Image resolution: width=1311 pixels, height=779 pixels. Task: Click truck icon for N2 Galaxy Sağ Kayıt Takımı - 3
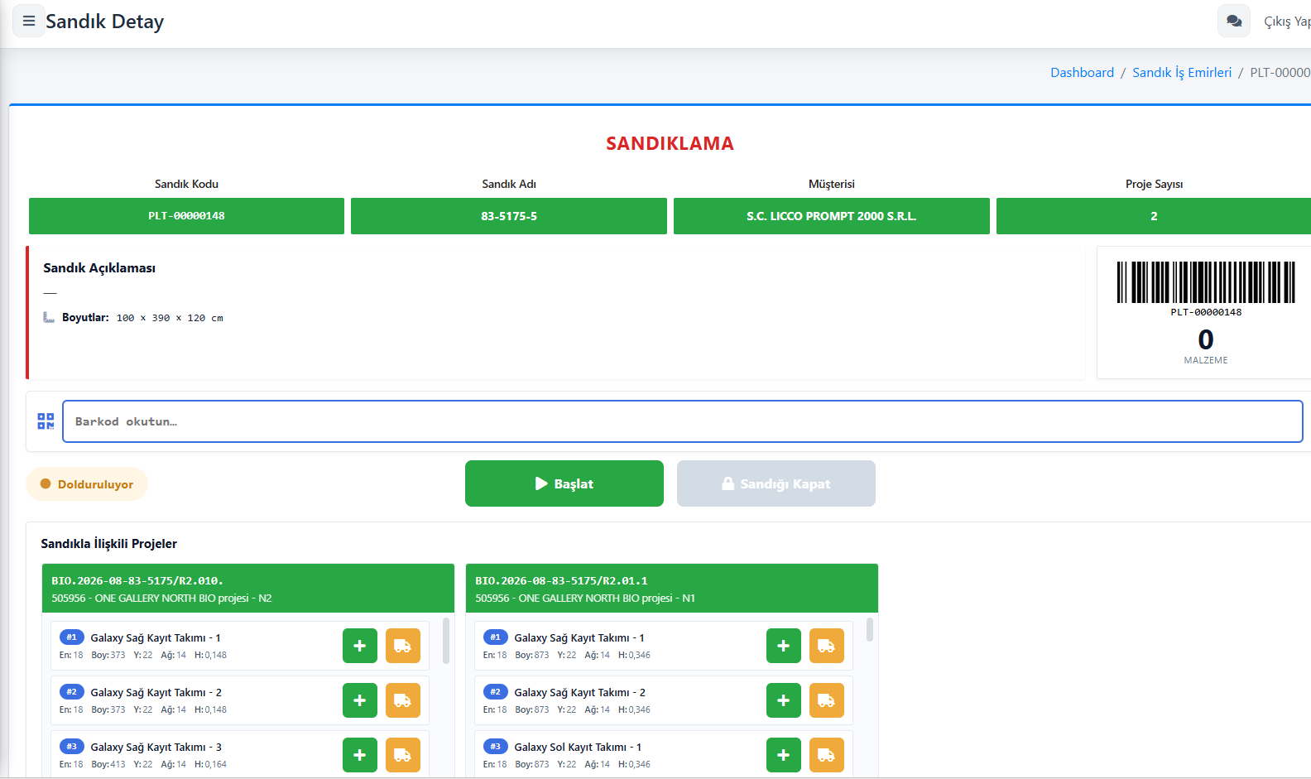tap(403, 755)
